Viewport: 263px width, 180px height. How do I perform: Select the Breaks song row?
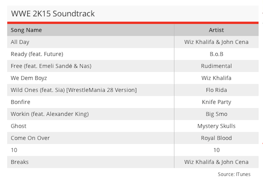point(133,162)
